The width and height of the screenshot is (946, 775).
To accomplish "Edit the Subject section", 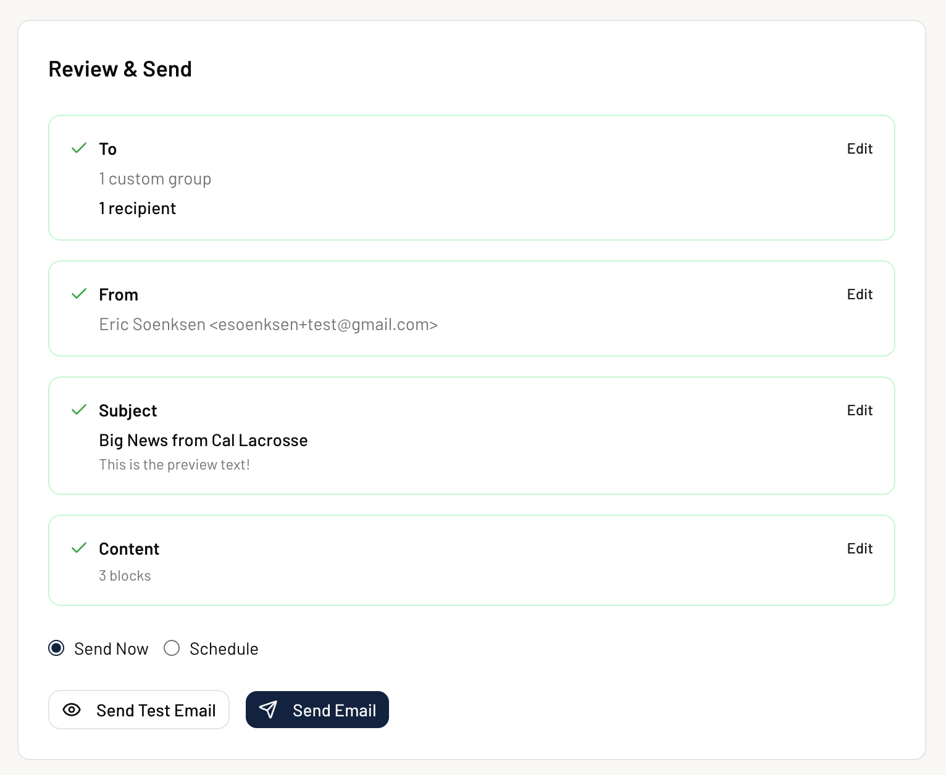I will click(x=860, y=410).
